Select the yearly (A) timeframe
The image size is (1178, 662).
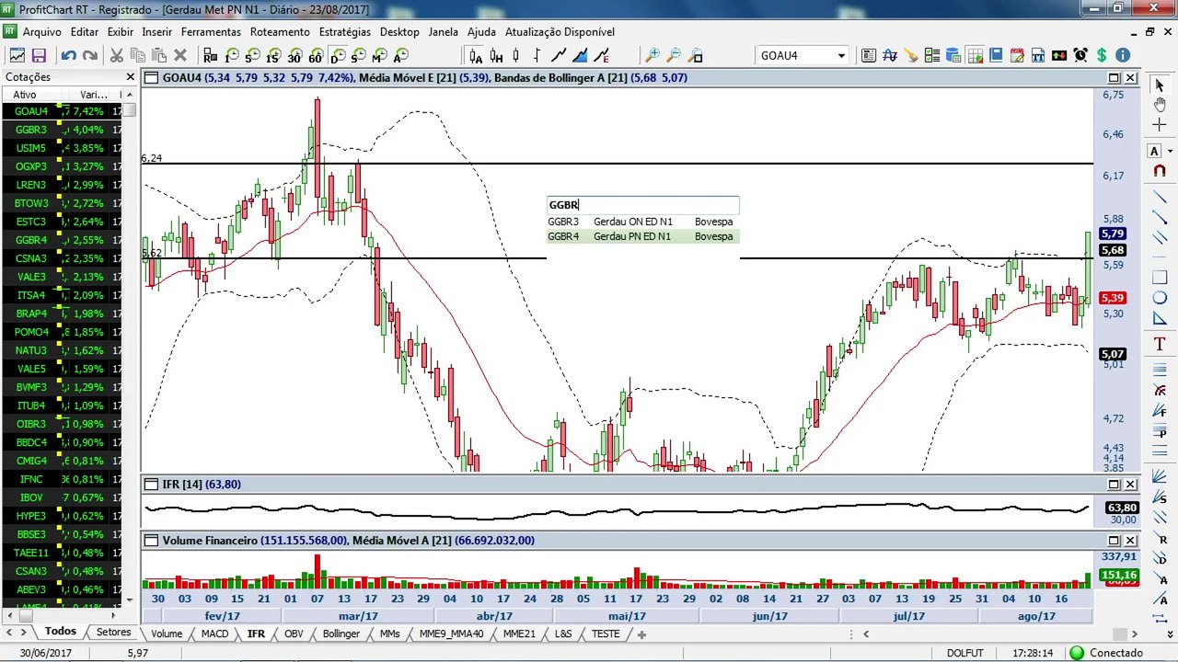pos(400,55)
